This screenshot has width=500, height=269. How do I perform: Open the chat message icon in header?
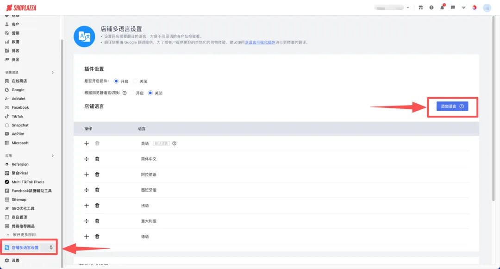(x=453, y=7)
